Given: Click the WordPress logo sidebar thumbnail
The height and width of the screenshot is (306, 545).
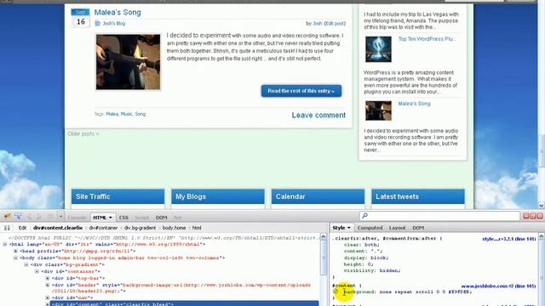Looking at the screenshot, I should click(378, 49).
